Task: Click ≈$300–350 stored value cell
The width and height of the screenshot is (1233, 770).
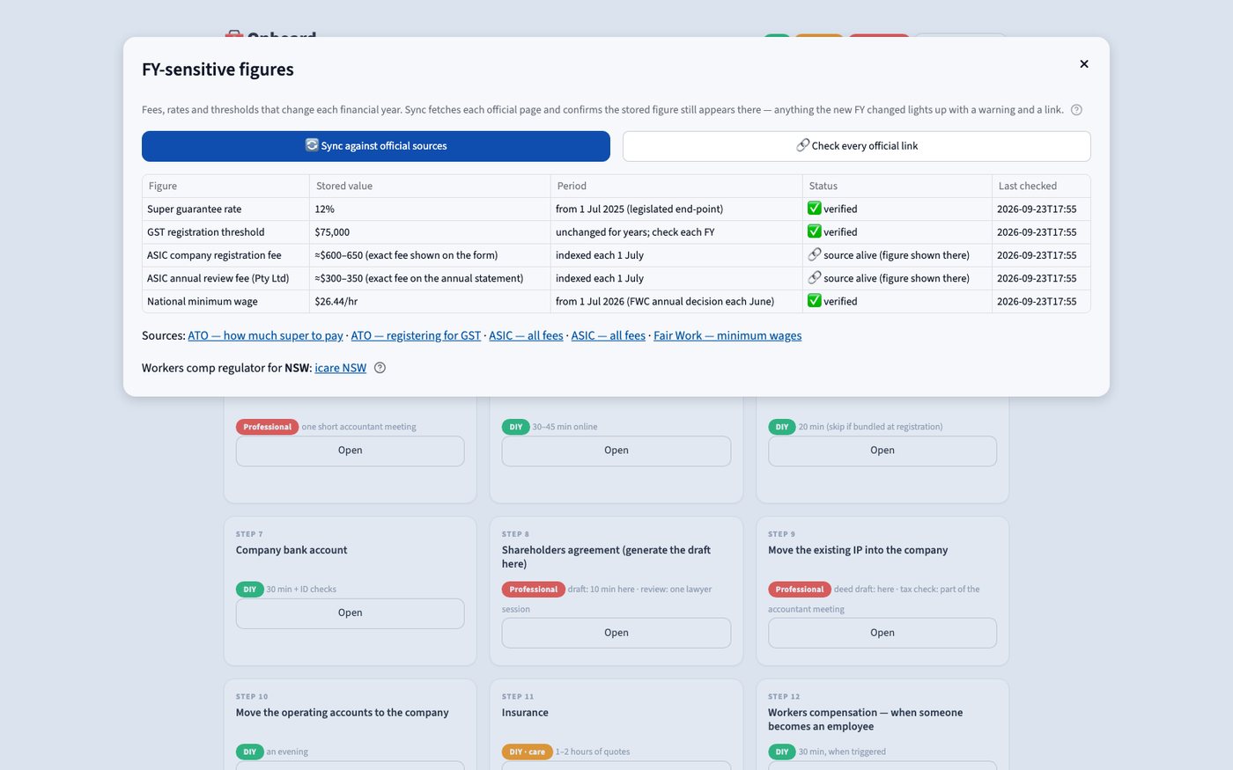Action: (x=430, y=277)
